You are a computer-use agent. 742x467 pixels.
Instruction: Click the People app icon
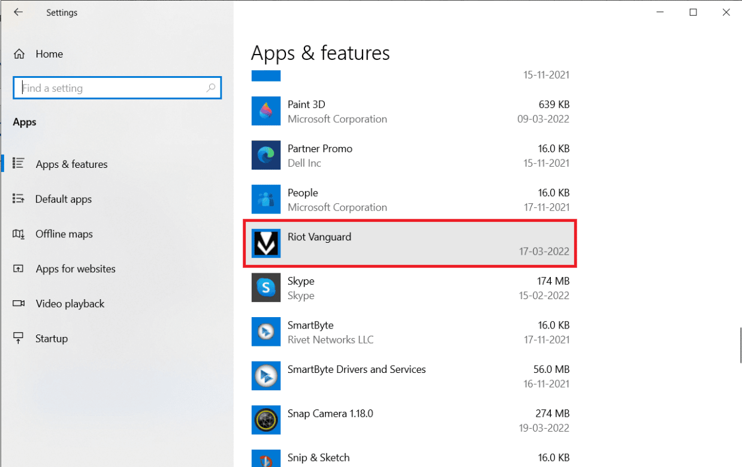point(266,200)
